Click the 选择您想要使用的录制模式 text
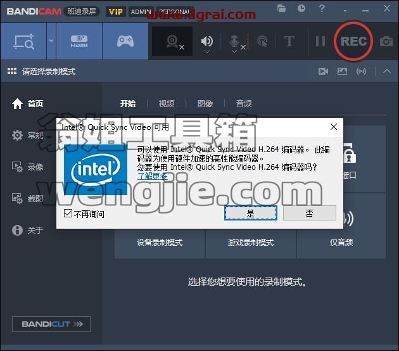 247,282
